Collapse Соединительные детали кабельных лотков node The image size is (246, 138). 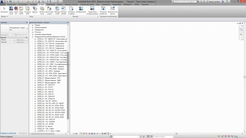(33, 37)
